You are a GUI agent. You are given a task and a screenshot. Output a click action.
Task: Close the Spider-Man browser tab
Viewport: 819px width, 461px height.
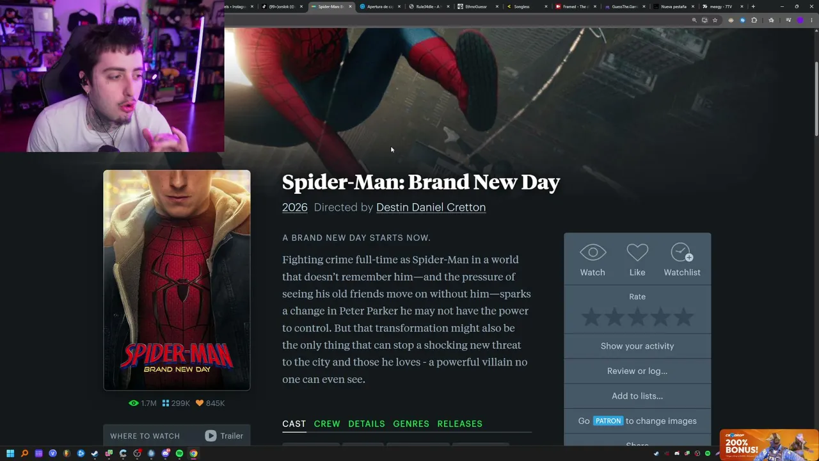click(350, 6)
